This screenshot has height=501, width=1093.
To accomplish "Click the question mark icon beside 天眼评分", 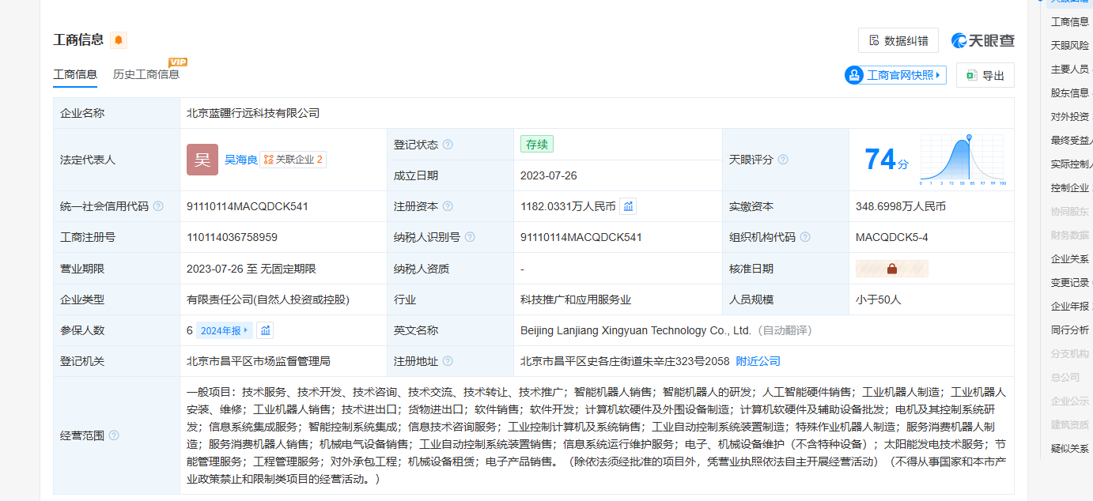I will [x=783, y=160].
